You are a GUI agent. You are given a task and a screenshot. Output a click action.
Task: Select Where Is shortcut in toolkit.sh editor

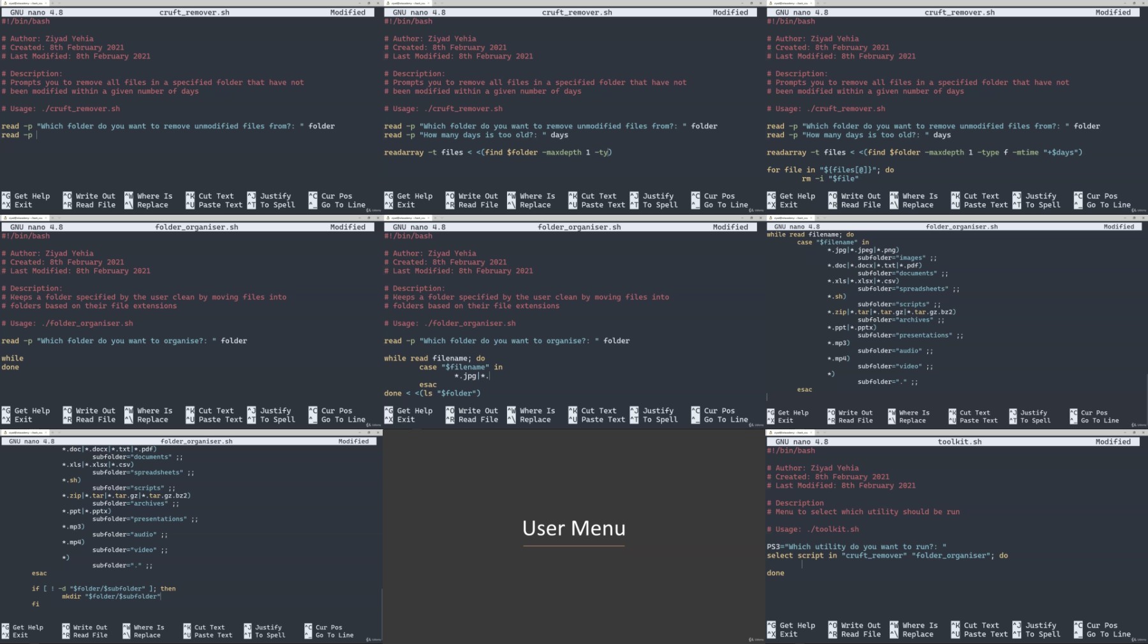(920, 626)
